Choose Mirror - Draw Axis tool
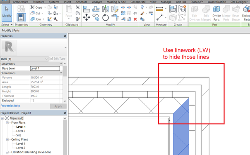 pyautogui.click(x=115, y=9)
